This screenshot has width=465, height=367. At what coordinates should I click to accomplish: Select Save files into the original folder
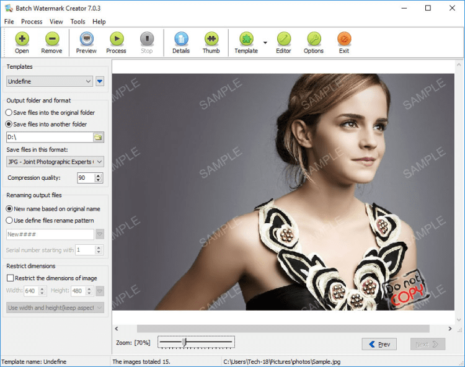click(9, 113)
